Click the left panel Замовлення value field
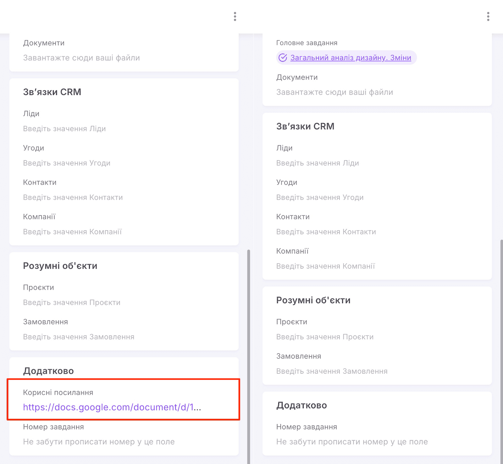 pos(79,337)
